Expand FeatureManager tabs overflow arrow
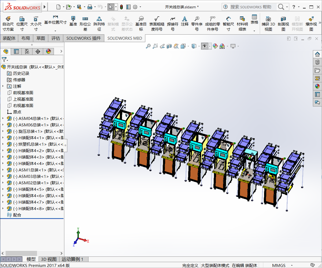The height and width of the screenshot is (268, 322). [61, 51]
